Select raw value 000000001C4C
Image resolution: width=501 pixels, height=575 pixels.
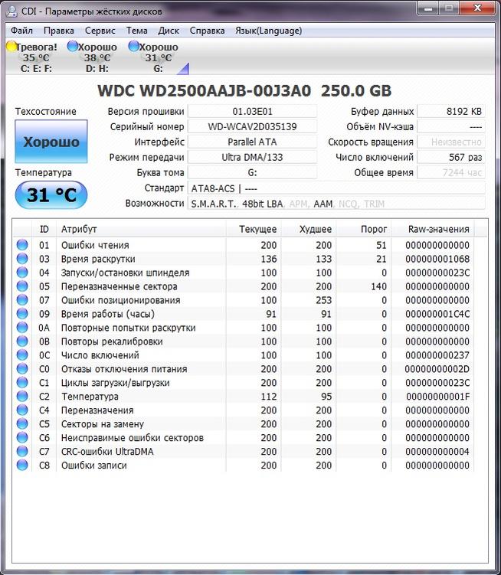[x=437, y=314]
